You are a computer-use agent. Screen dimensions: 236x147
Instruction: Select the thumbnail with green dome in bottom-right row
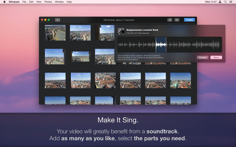[x=181, y=80]
